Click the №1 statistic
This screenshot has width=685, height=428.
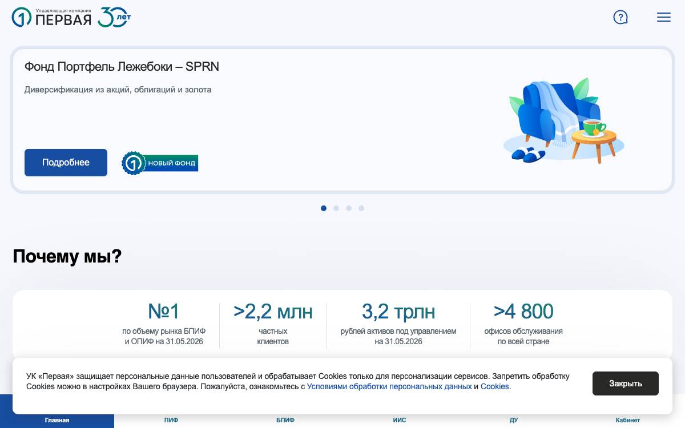pos(164,312)
